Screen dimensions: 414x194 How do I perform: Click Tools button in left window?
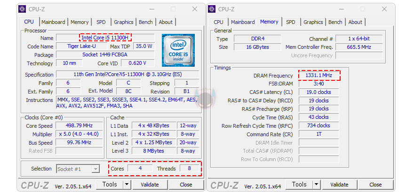pos(110,185)
